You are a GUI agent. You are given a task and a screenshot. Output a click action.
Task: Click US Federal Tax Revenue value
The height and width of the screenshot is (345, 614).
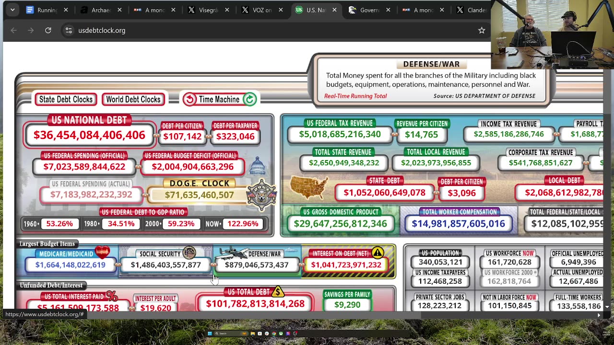tap(340, 134)
